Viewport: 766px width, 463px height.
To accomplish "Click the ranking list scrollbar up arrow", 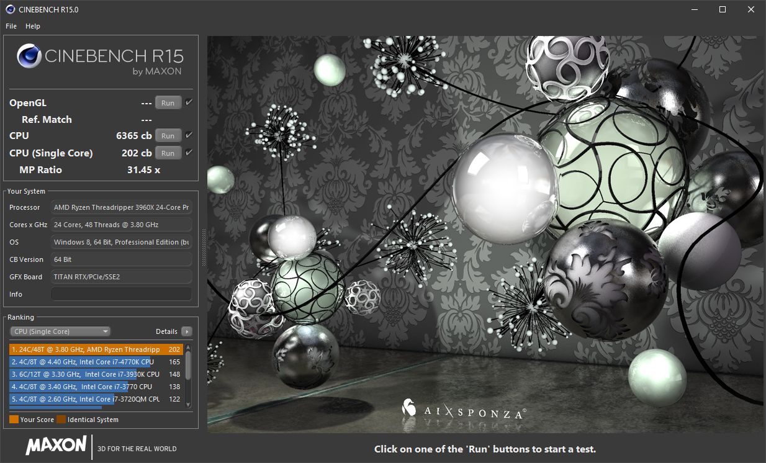I will click(188, 346).
